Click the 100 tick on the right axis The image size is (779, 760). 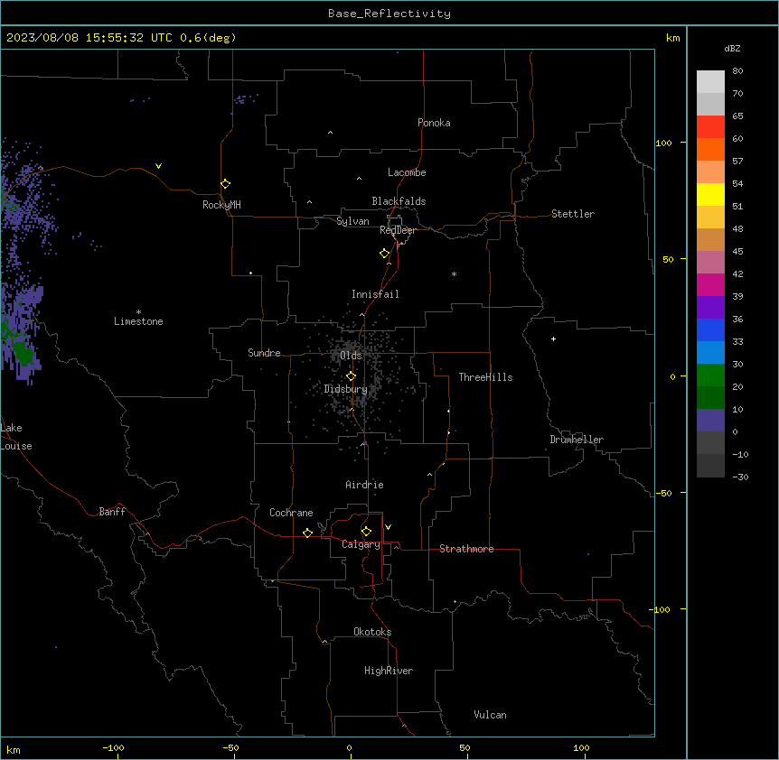663,143
